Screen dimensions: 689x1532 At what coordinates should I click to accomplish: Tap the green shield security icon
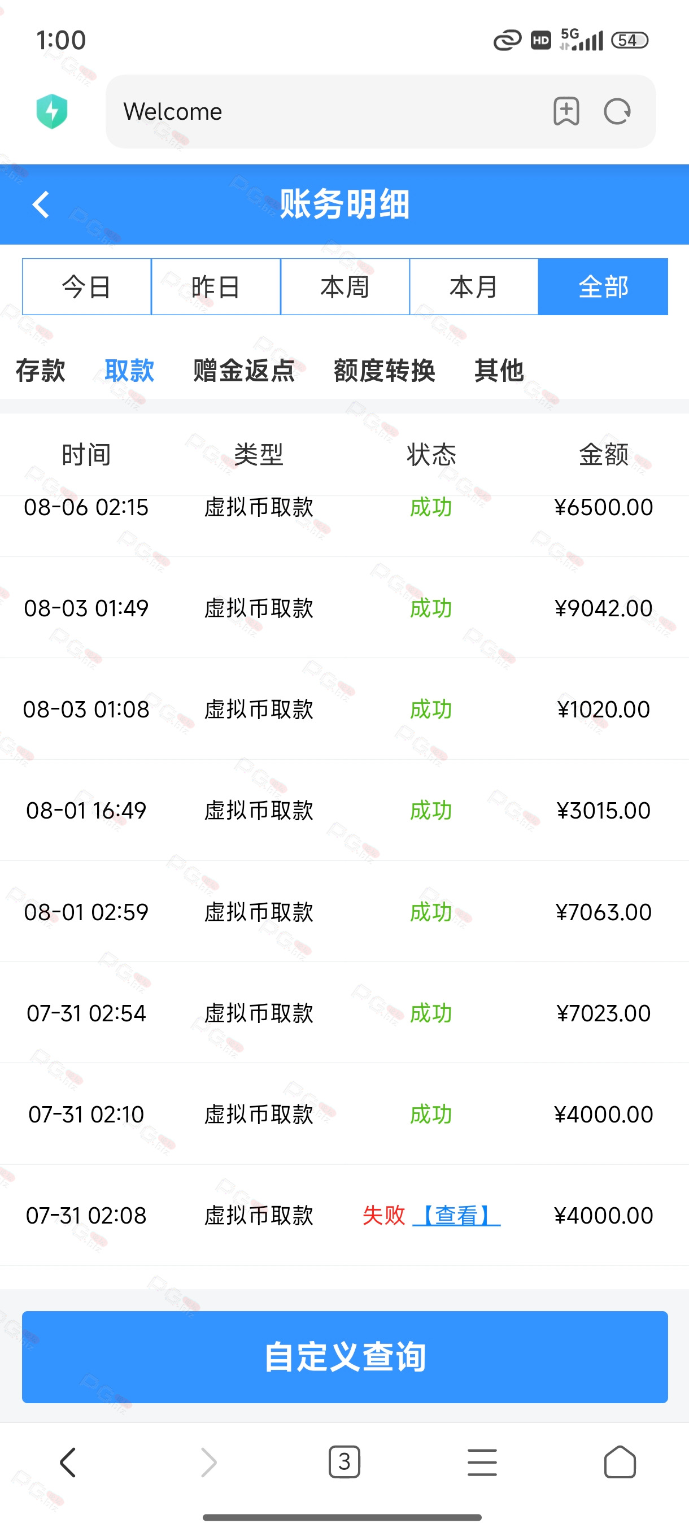coord(52,111)
